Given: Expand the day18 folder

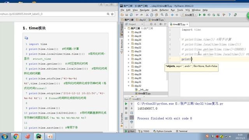Looking at the screenshot, I should click(x=129, y=32).
